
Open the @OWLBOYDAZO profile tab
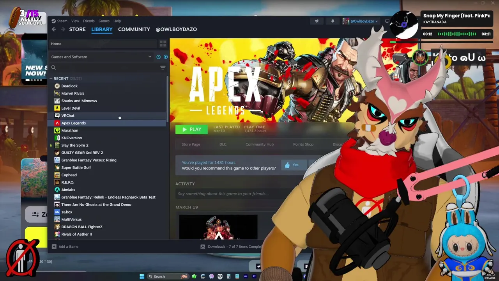(176, 29)
